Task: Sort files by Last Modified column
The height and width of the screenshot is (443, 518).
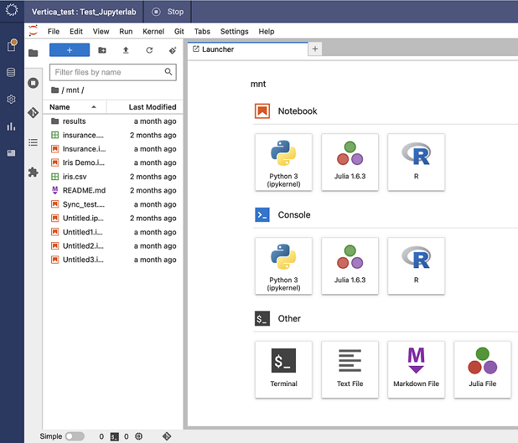Action: [144, 107]
